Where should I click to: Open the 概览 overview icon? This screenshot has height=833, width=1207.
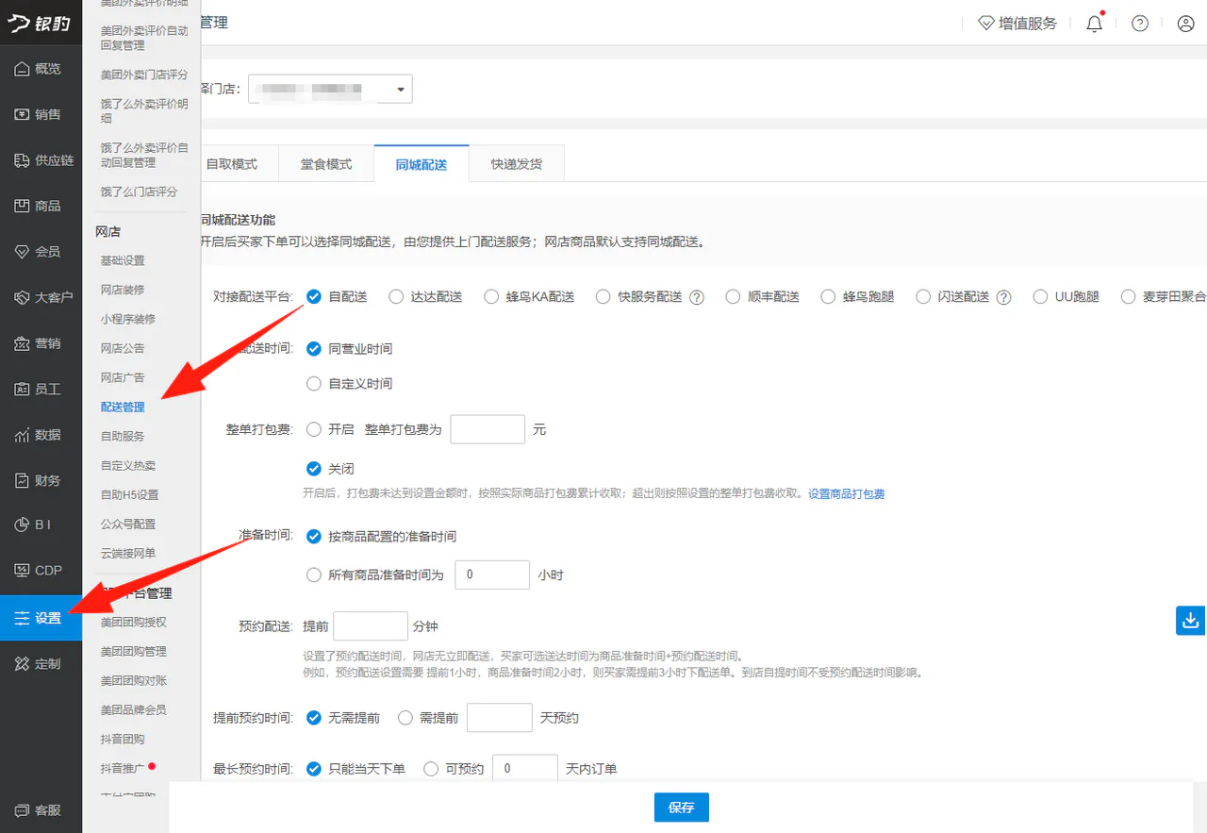pyautogui.click(x=22, y=69)
